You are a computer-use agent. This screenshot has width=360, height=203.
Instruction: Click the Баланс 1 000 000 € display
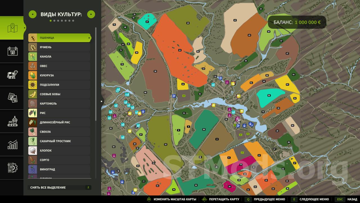tap(297, 22)
